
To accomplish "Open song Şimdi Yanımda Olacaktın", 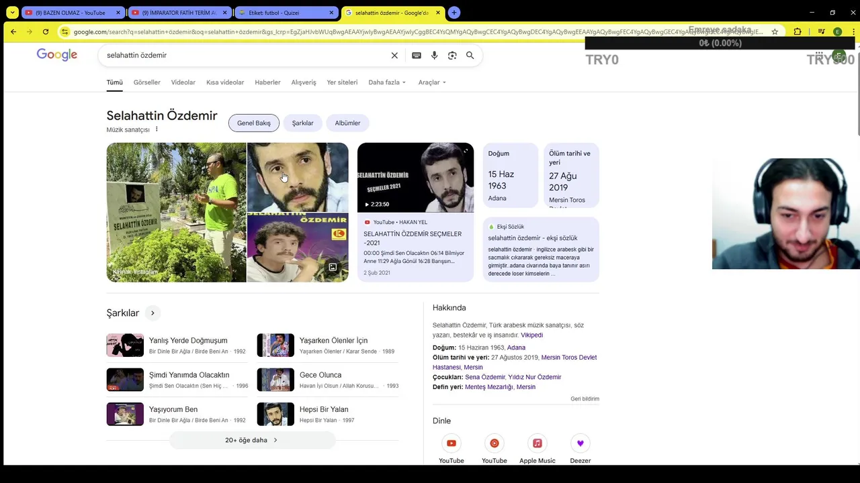I will (x=179, y=380).
